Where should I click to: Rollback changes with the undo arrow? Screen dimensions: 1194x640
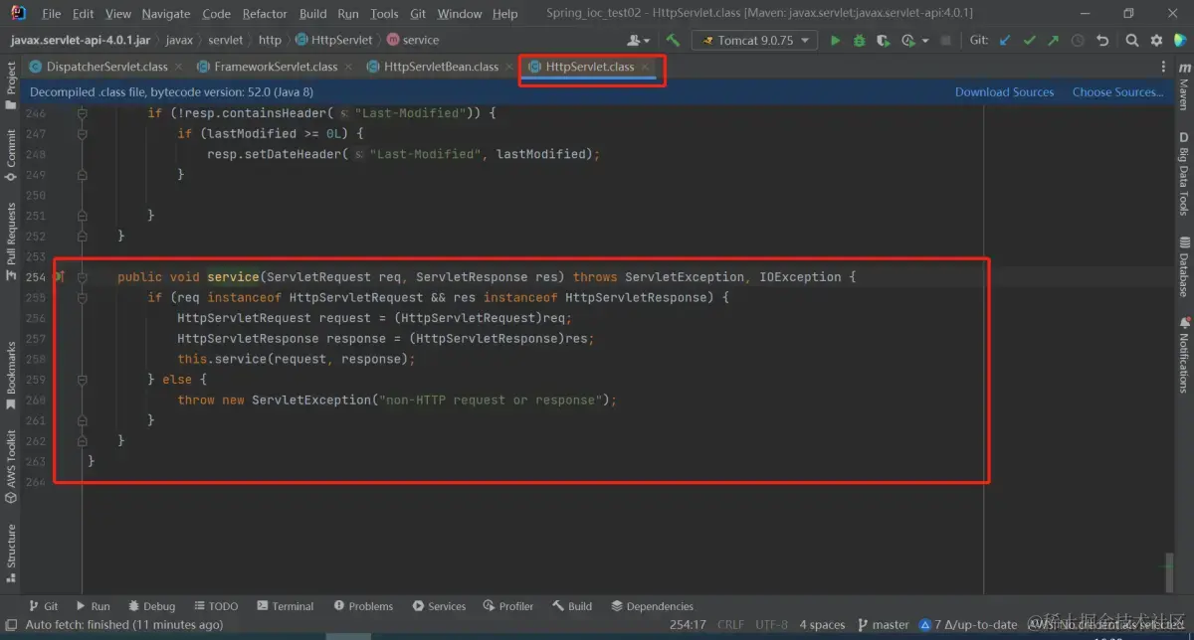[1102, 40]
